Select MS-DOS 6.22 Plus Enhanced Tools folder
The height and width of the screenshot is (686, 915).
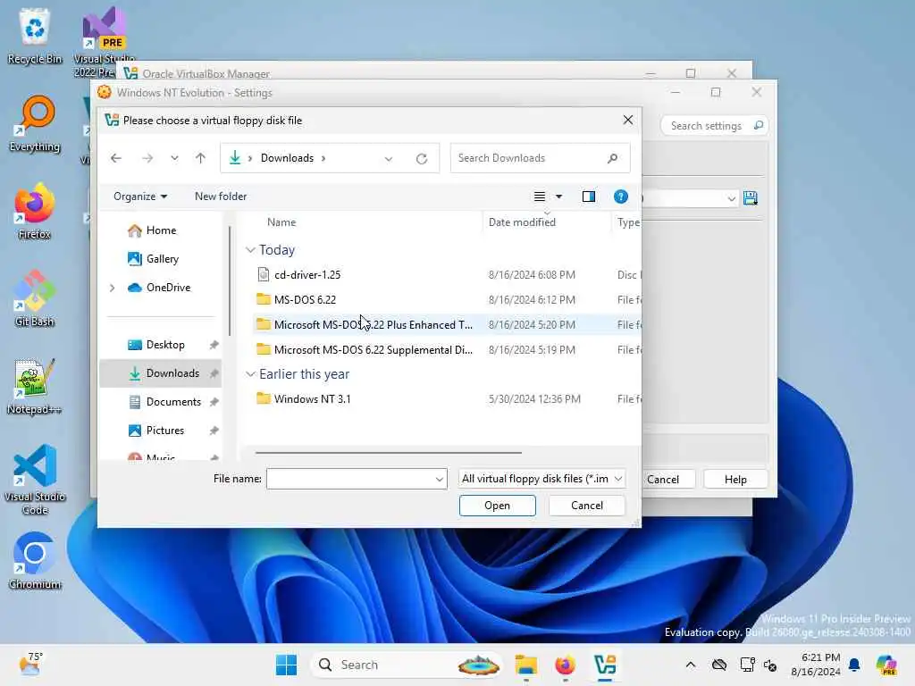(x=373, y=325)
